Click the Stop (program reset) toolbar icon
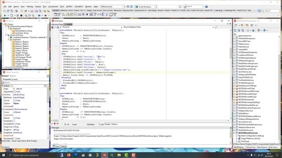 (21, 16)
